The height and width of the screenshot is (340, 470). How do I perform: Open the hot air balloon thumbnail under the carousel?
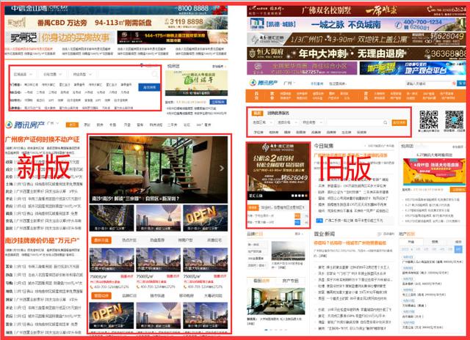tap(159, 218)
